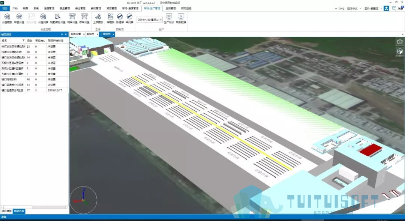Select the 制梁台座 beam-making pedestal tool
This screenshot has width=405, height=221.
pyautogui.click(x=72, y=18)
